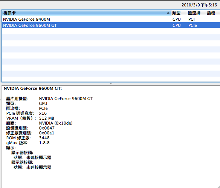Viewport: 220px width, 188px height.
Task: Click the VRAM 512 MB value
Action: [x=47, y=118]
